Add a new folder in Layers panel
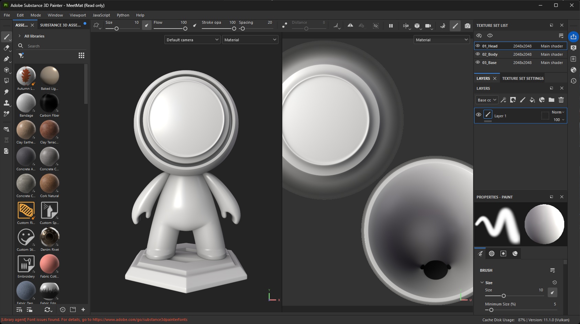Viewport: 580px width, 324px height. (551, 100)
